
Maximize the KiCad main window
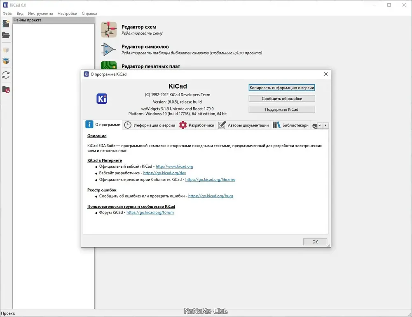click(x=389, y=5)
